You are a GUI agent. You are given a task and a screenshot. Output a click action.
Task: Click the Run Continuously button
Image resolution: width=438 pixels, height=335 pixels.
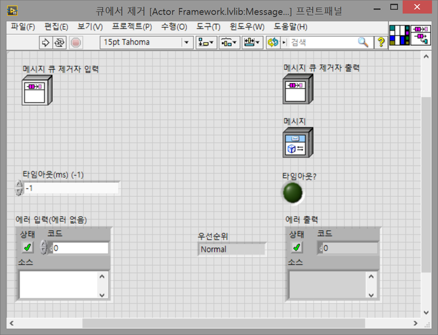(59, 43)
